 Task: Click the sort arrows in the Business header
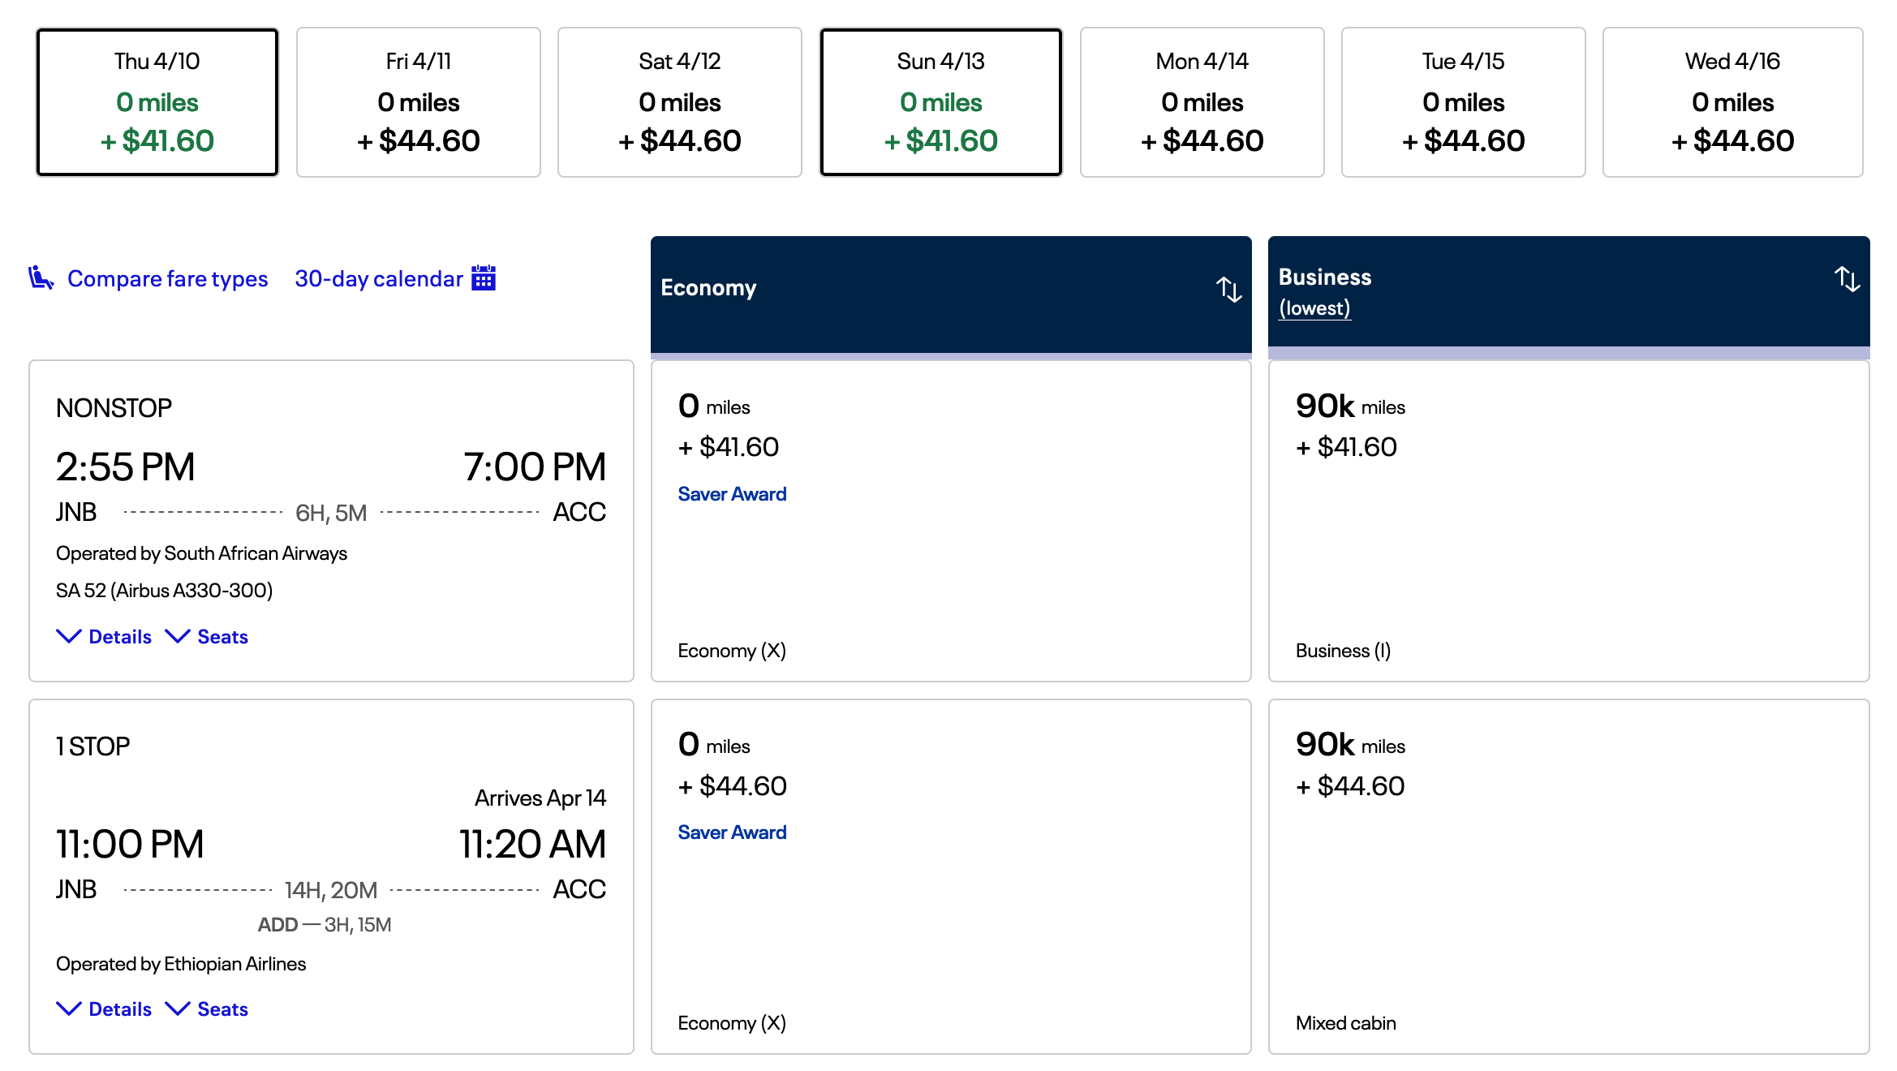pos(1848,280)
